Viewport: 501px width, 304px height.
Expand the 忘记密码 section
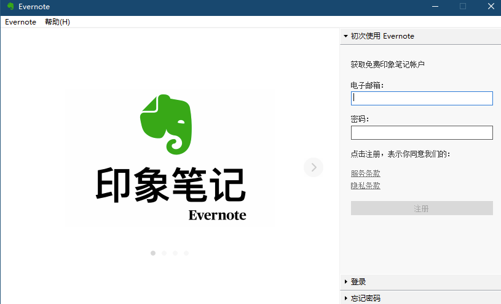(420, 298)
